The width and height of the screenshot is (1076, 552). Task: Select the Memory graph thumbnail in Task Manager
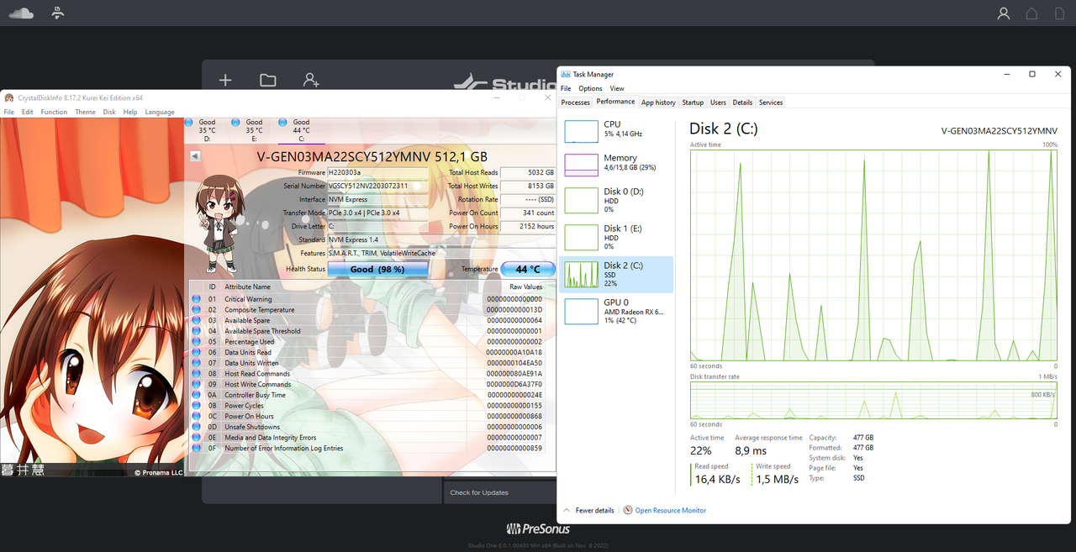click(581, 165)
